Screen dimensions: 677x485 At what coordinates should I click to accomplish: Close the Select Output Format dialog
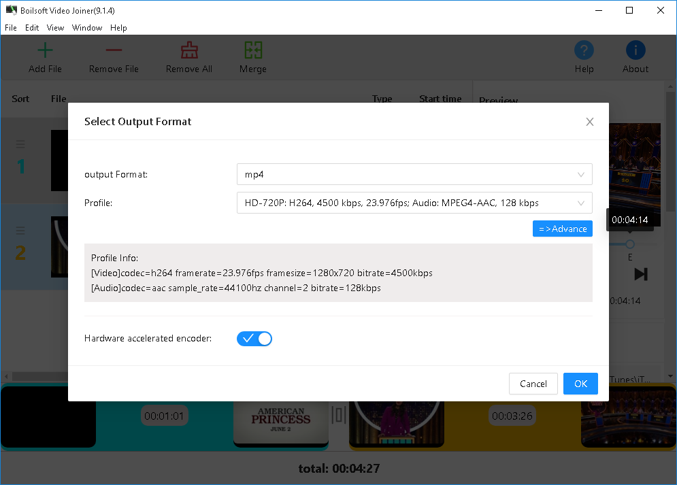click(589, 122)
